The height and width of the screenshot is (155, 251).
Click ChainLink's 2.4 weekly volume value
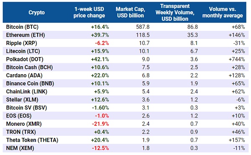pyautogui.click(x=194, y=92)
